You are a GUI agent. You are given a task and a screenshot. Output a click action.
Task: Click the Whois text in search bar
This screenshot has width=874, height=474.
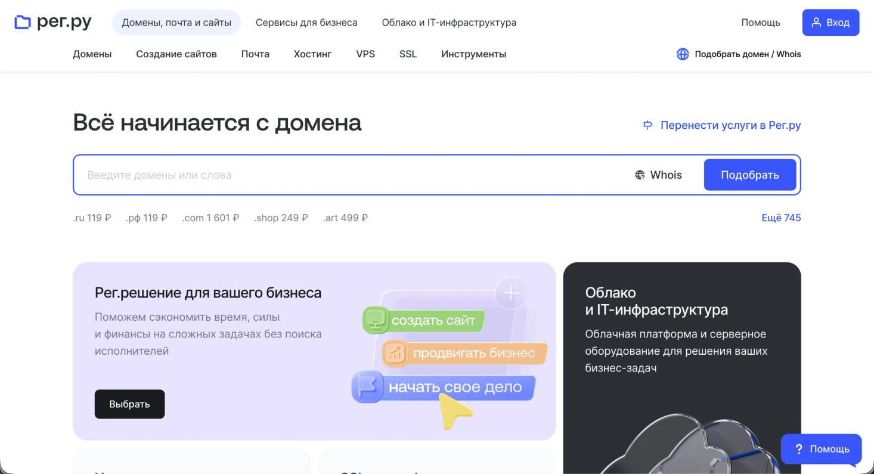click(666, 175)
